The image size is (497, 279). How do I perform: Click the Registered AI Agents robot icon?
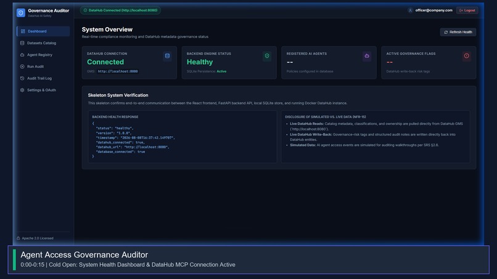click(x=367, y=56)
